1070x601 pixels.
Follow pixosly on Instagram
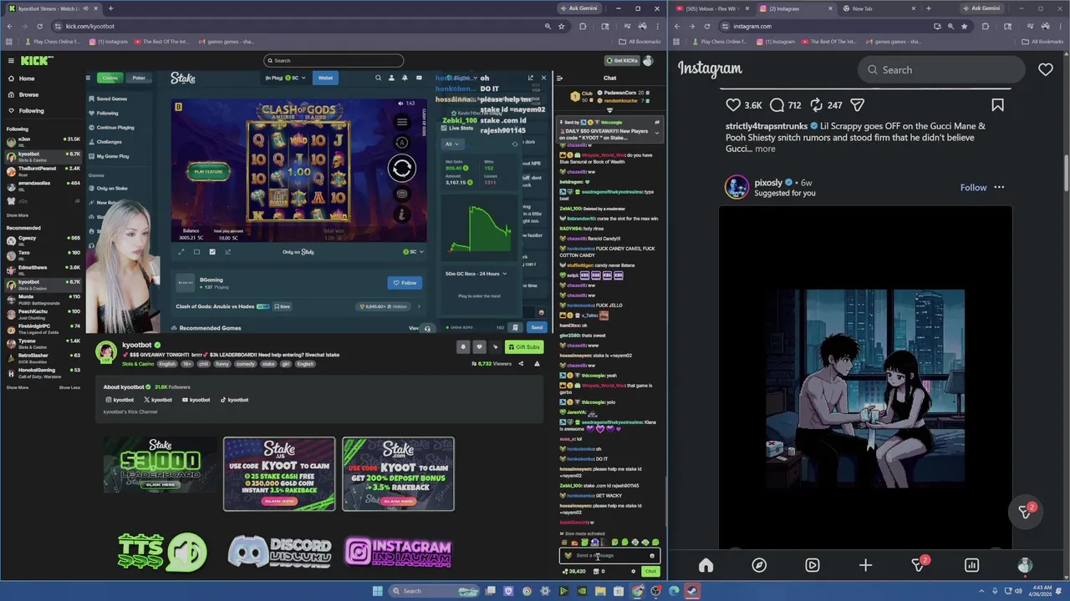click(x=973, y=188)
